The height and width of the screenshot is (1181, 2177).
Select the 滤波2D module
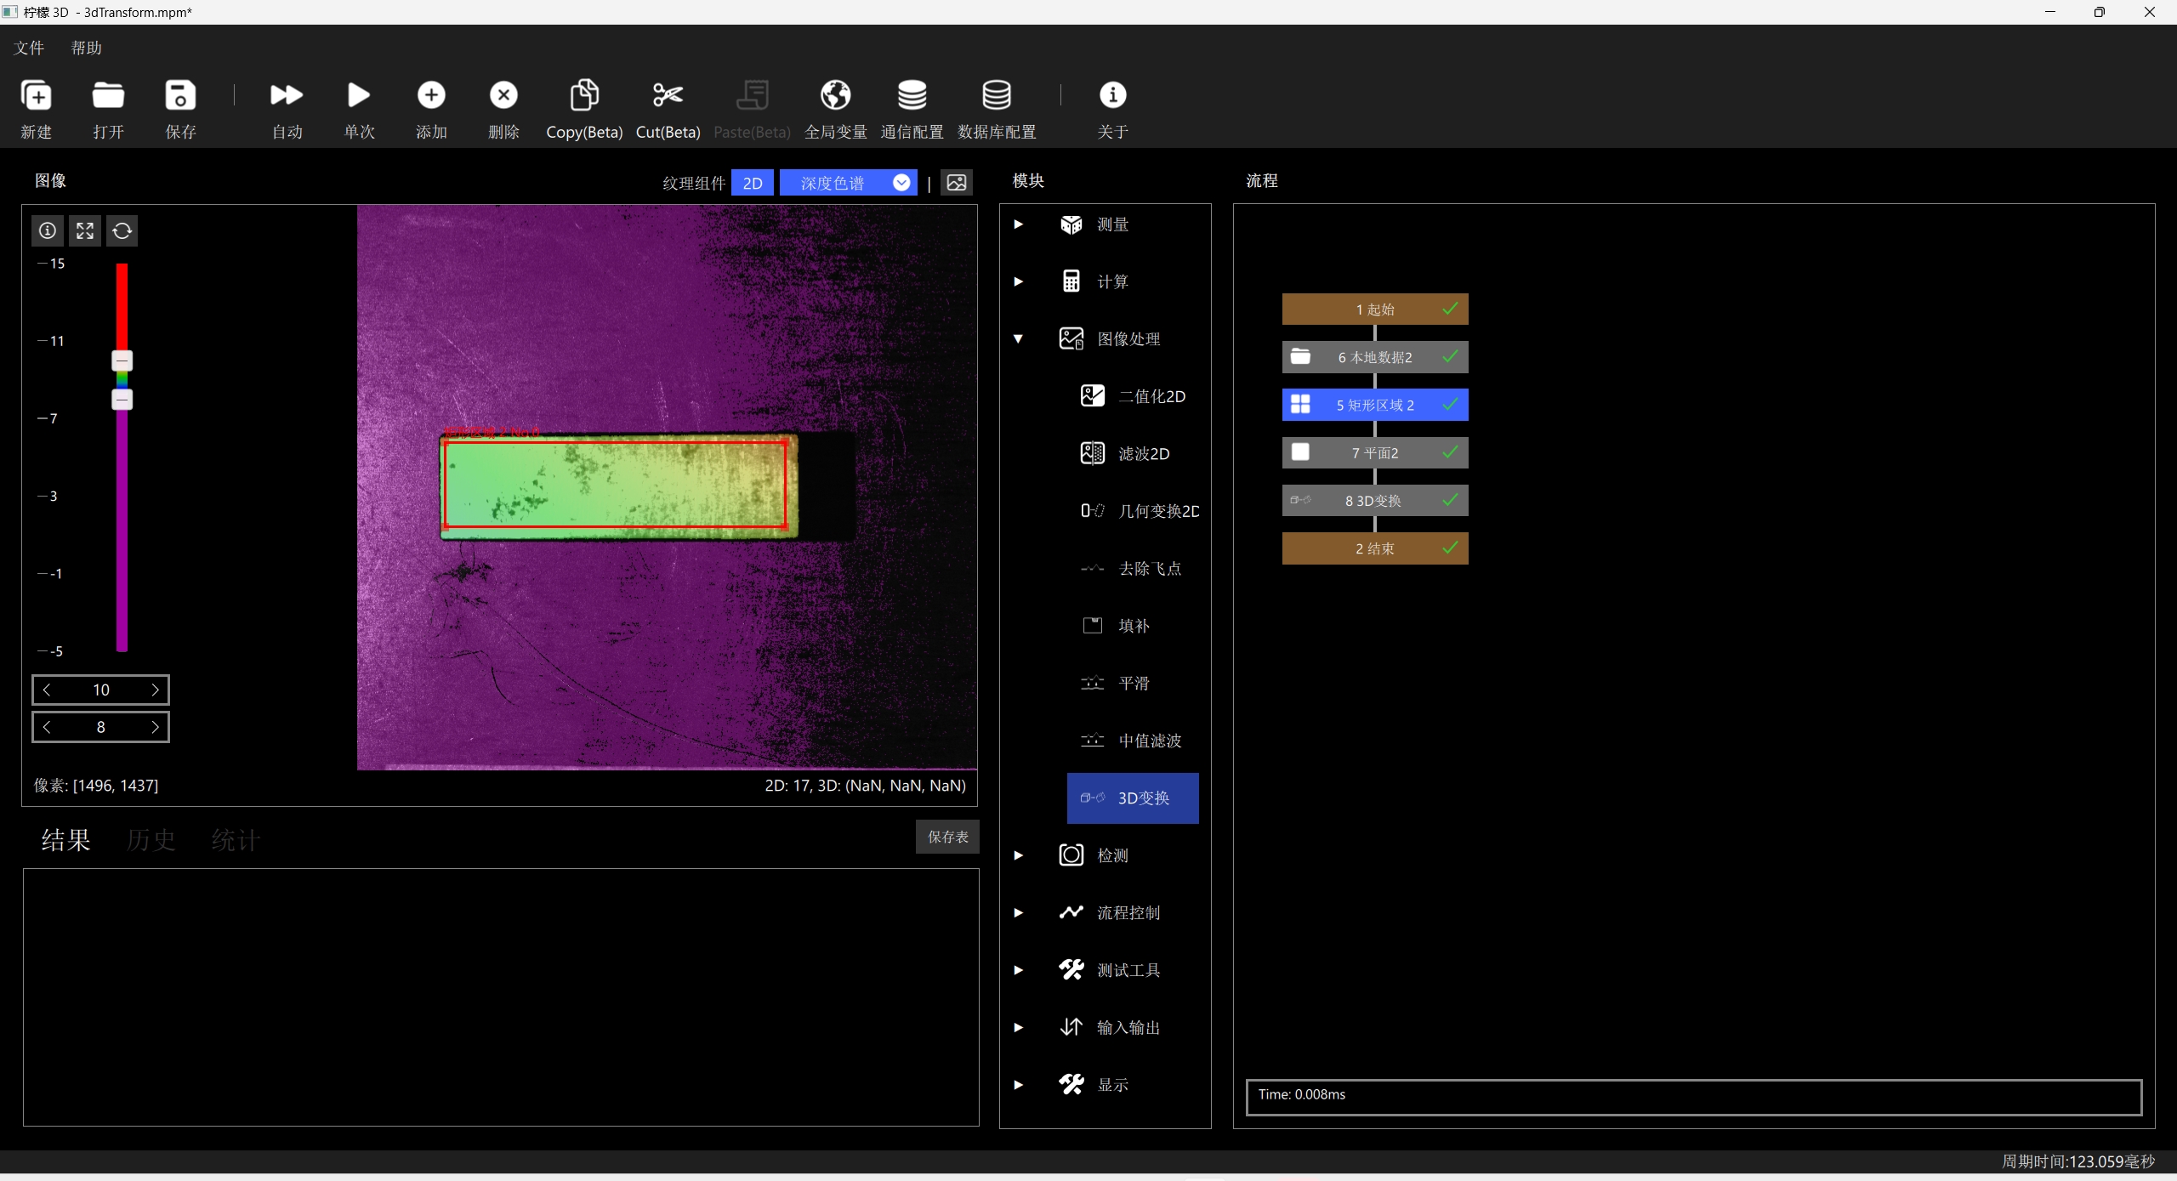(1133, 453)
